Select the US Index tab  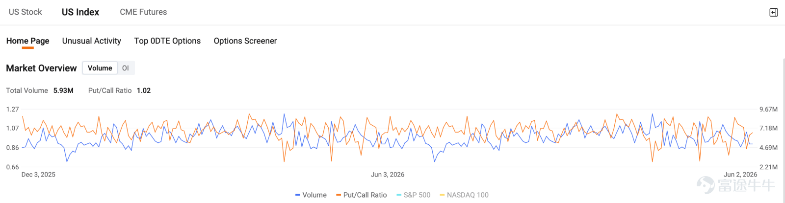80,12
